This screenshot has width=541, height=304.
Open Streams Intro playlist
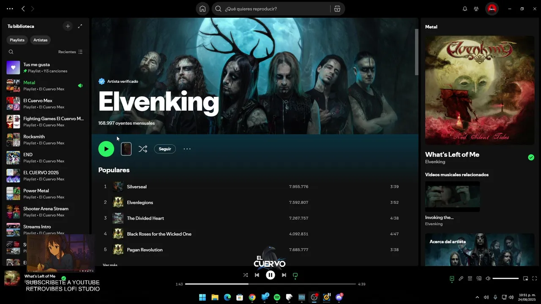tap(46, 230)
